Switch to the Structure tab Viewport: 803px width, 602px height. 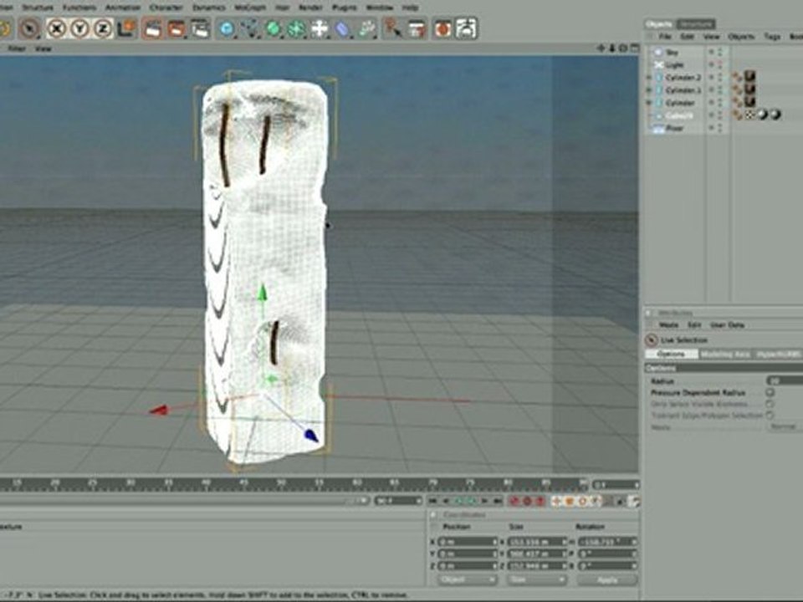click(695, 24)
